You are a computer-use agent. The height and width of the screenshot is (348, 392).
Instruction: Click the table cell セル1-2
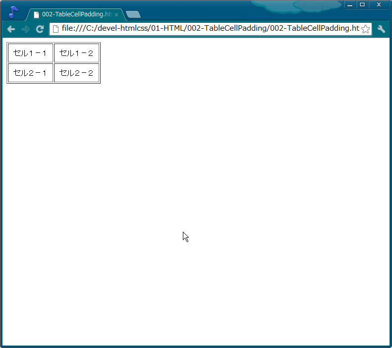point(76,53)
